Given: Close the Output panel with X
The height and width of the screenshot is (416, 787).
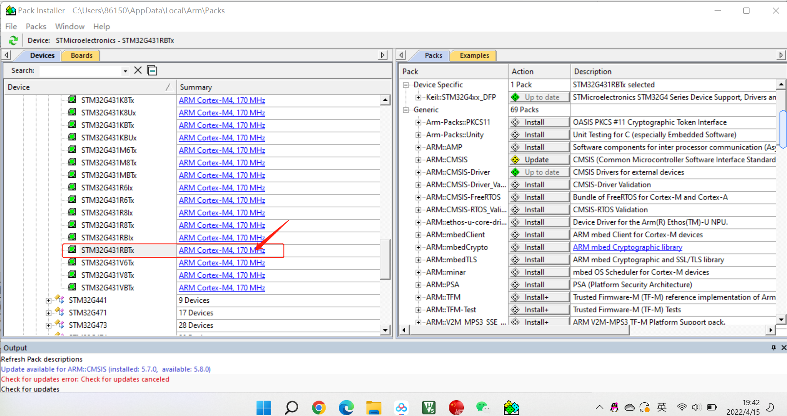Looking at the screenshot, I should coord(783,348).
